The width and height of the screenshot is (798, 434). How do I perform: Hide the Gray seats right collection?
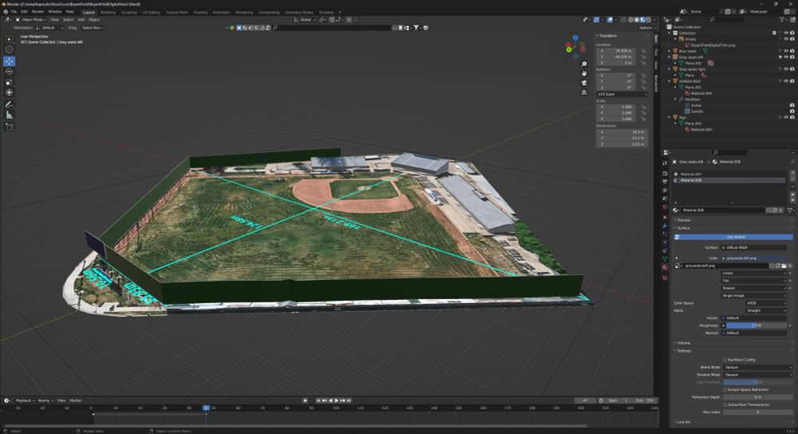pos(786,69)
